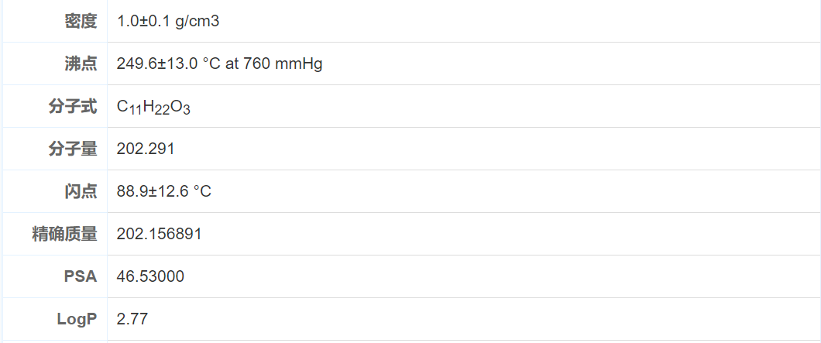
Task: Click the molecular weight value 202.291
Action: [146, 149]
